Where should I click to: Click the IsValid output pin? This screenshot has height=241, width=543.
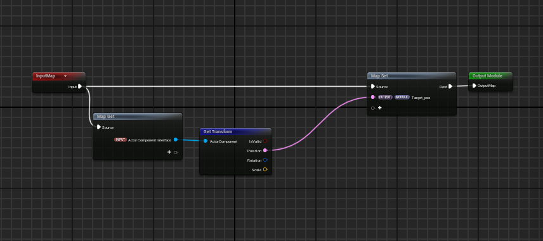click(265, 141)
